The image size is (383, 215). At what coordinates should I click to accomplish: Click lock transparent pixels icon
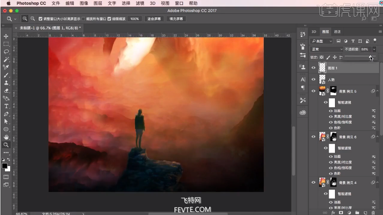tap(322, 57)
